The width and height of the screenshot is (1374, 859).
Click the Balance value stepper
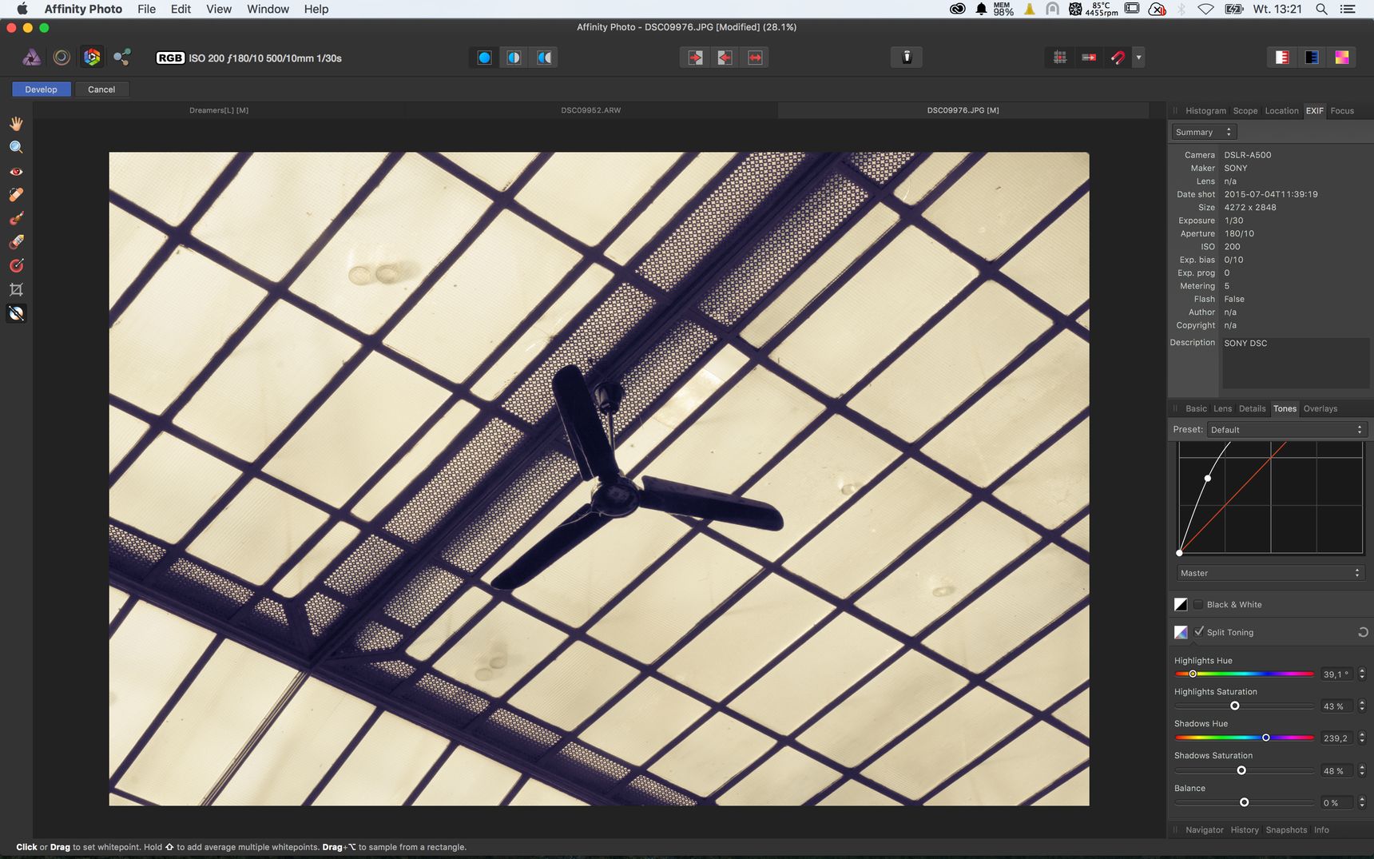pos(1362,802)
